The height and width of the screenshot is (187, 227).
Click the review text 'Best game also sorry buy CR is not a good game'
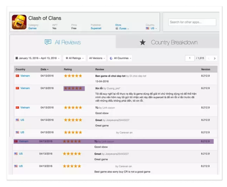pos(122,171)
